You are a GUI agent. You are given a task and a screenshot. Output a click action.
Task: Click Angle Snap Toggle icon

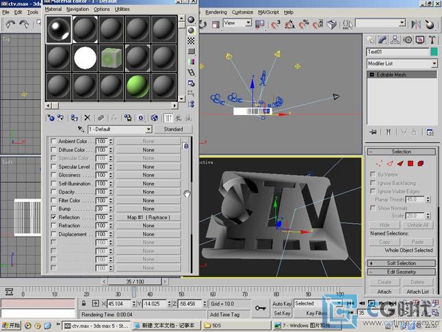tap(289, 25)
